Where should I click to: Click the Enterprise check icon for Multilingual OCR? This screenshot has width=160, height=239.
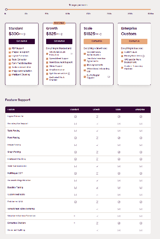[x=141, y=174]
